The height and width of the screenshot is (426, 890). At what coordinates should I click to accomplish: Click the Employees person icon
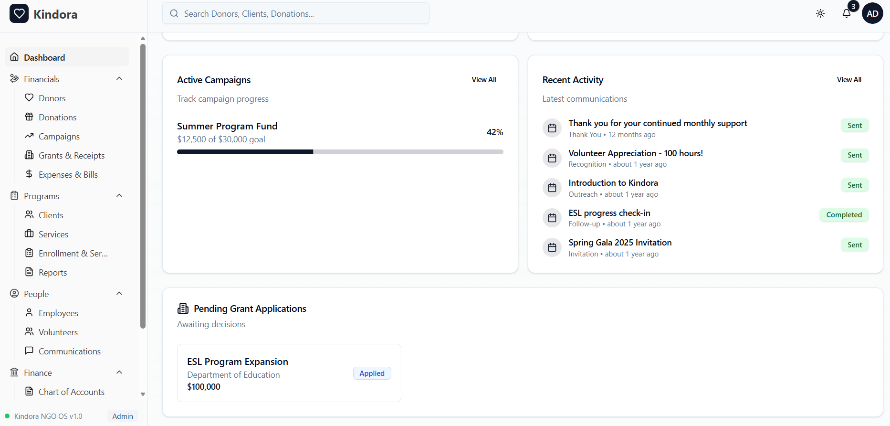(29, 312)
